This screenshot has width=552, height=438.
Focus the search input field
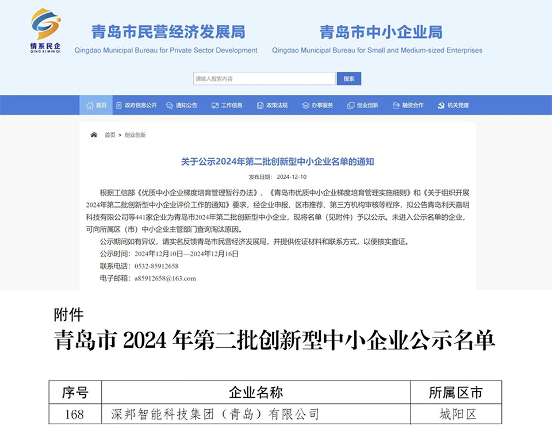point(264,79)
